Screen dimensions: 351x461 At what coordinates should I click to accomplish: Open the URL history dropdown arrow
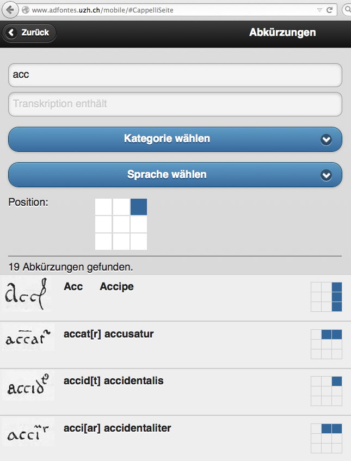pyautogui.click(x=319, y=10)
